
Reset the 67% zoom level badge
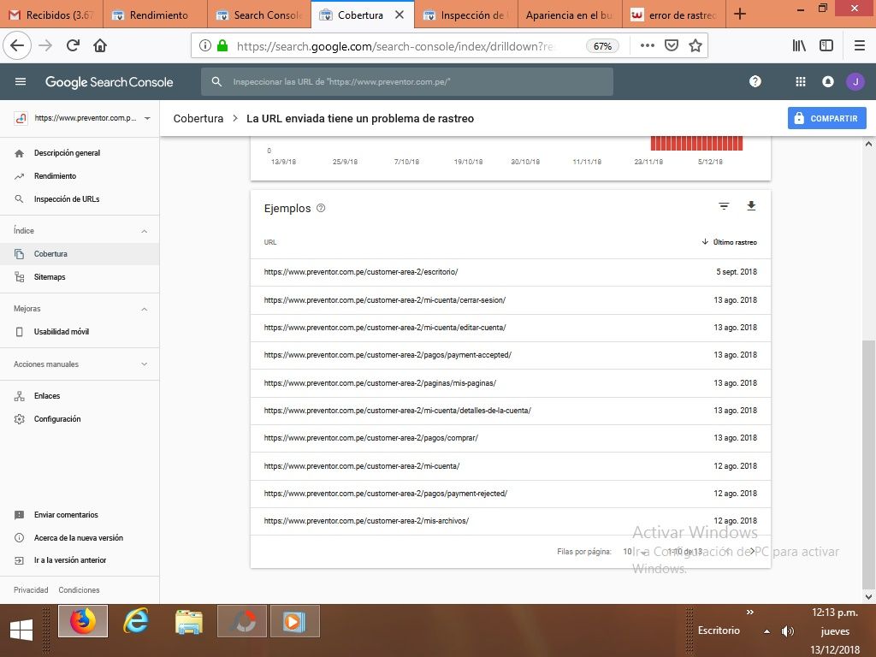pyautogui.click(x=602, y=46)
